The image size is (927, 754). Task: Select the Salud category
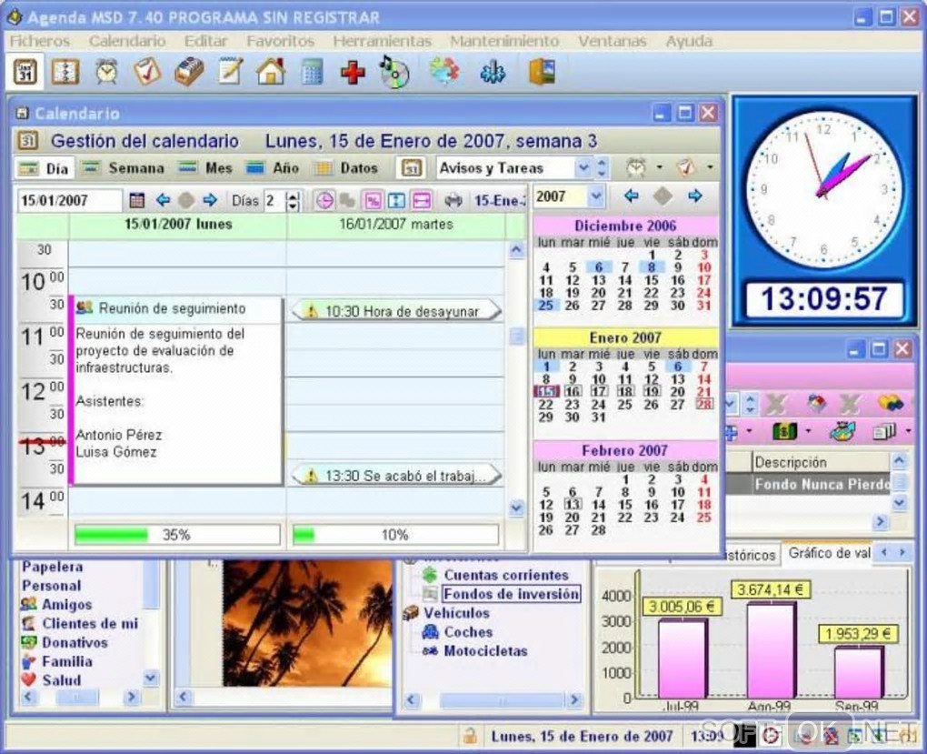[x=61, y=680]
